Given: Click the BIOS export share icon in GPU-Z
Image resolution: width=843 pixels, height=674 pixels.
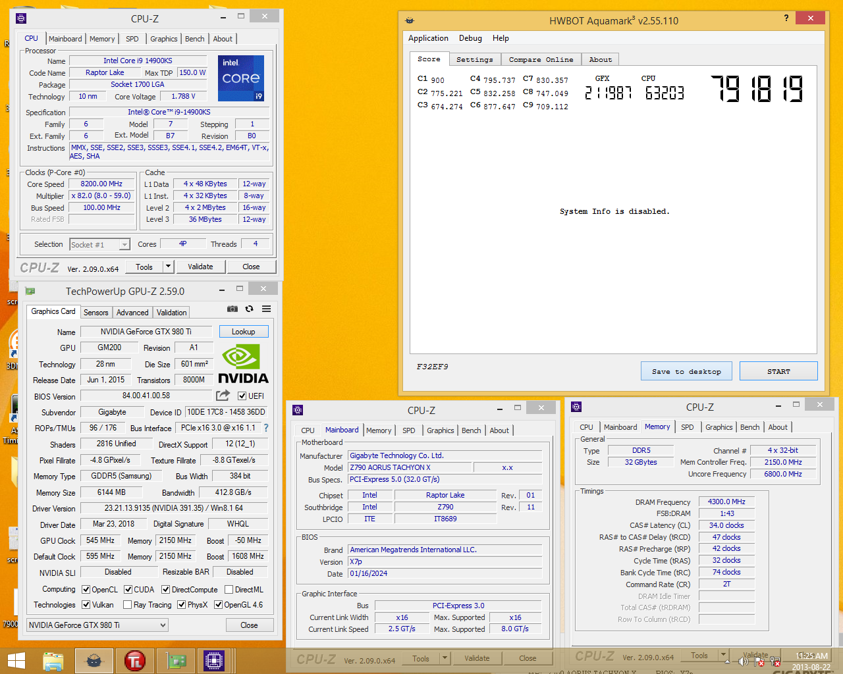Looking at the screenshot, I should click(223, 396).
